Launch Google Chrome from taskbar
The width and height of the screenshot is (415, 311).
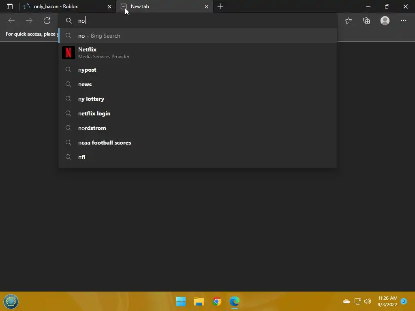217,301
